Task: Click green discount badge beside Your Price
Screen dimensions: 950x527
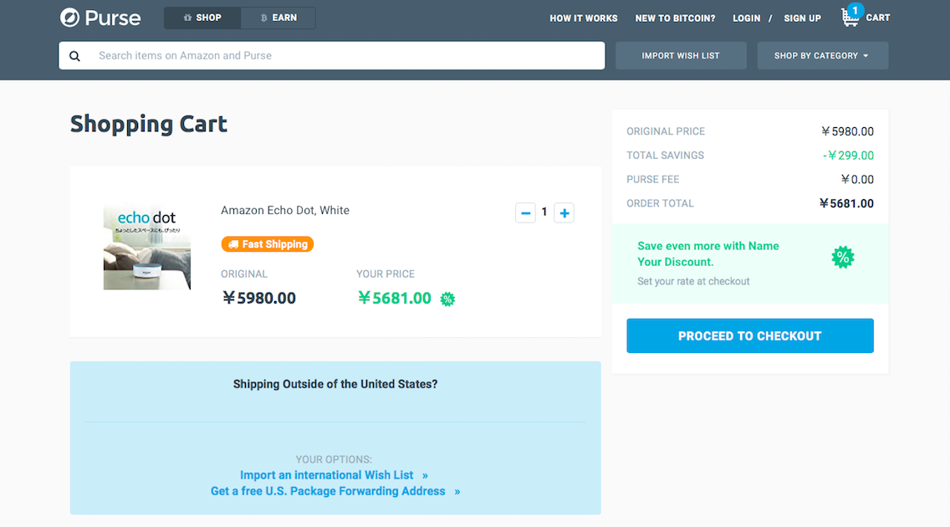Action: [x=448, y=299]
